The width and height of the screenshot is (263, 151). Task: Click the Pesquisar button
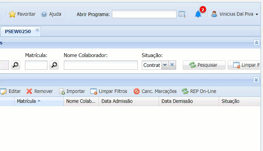click(x=204, y=65)
